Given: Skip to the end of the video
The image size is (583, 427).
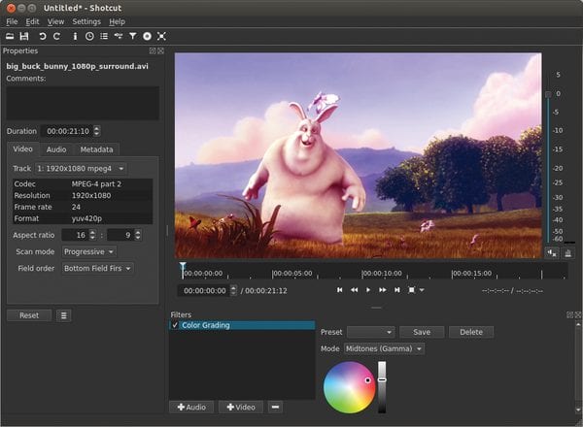Looking at the screenshot, I should pos(396,289).
